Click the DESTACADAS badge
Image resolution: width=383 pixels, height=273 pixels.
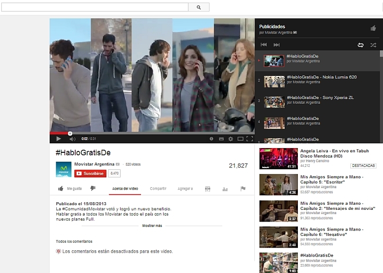[x=364, y=165]
